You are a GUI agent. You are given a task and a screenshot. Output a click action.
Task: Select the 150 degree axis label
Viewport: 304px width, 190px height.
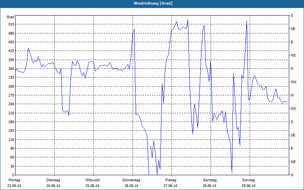coord(11,131)
